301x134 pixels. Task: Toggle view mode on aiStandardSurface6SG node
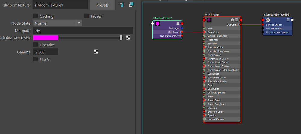point(288,20)
